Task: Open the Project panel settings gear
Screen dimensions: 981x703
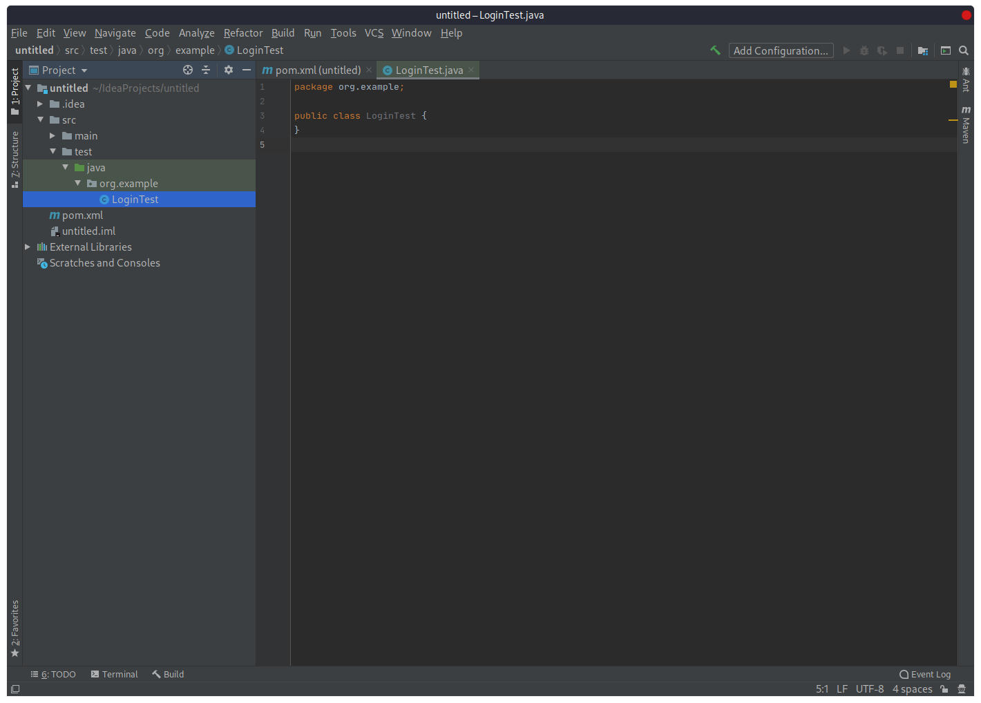Action: (x=228, y=70)
